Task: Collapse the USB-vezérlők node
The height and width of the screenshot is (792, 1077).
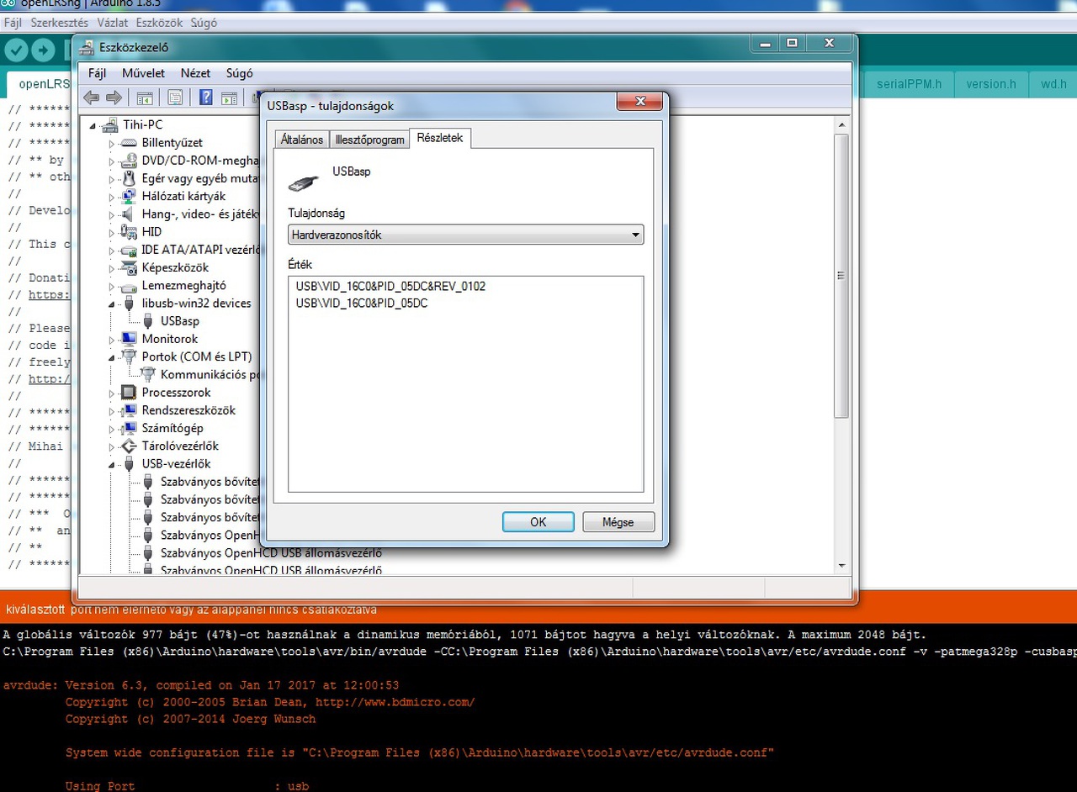Action: pyautogui.click(x=111, y=464)
